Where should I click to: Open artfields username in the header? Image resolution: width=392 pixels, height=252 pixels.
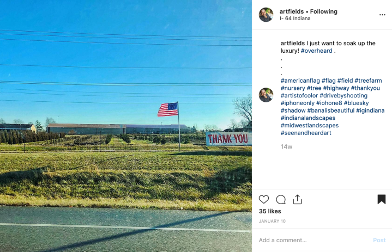pos(292,11)
